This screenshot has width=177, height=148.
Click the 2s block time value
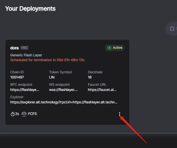tap(17, 114)
